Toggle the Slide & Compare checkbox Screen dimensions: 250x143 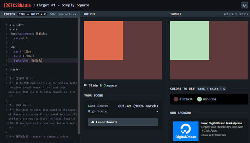(85, 85)
